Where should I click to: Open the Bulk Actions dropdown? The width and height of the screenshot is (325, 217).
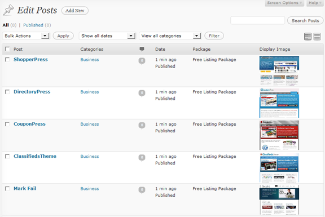click(x=26, y=36)
